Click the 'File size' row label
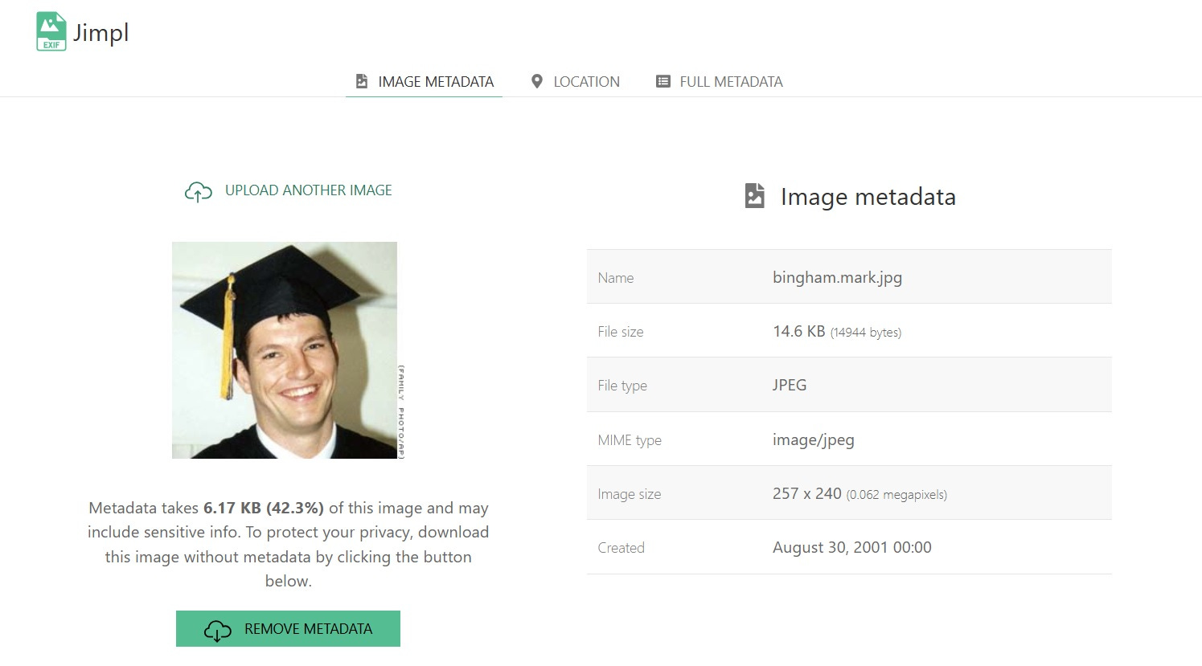This screenshot has height=666, width=1202. 621,332
